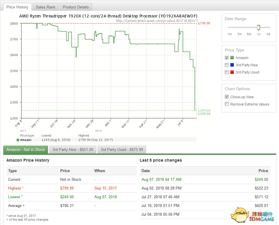Screen dimensions: 279x225
Task: Choose the 6m date range label
Action: [x=249, y=34]
